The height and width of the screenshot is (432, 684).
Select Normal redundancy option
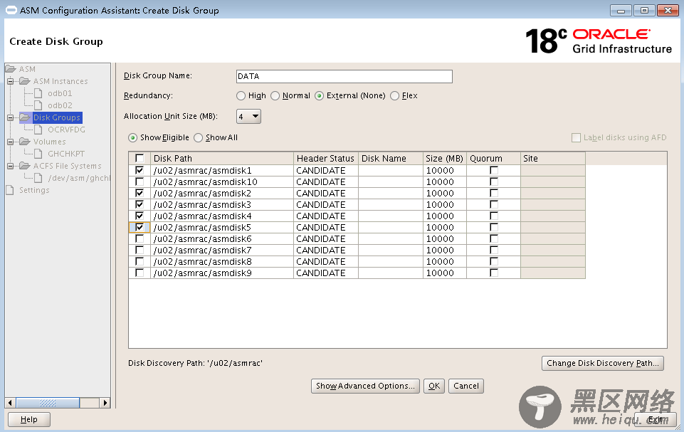click(x=275, y=95)
